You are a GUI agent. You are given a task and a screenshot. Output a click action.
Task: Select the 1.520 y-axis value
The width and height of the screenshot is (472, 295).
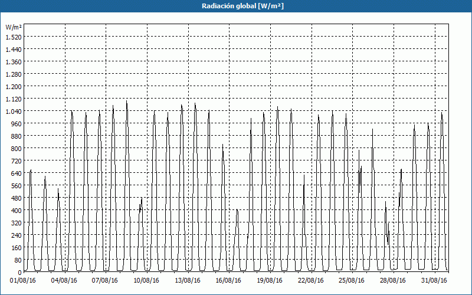point(14,37)
